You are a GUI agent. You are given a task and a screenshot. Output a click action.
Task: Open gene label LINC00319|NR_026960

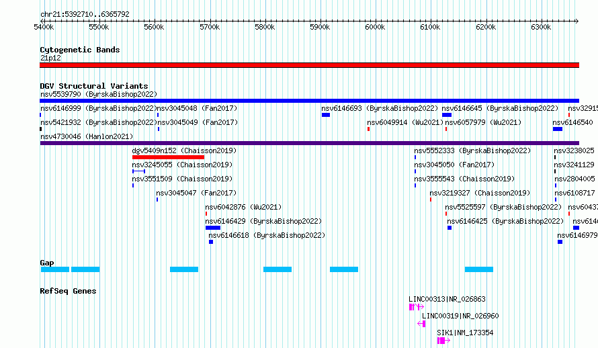coord(460,316)
